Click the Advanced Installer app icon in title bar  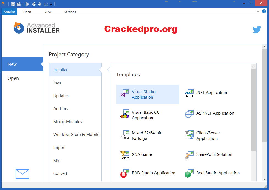coord(3,4)
